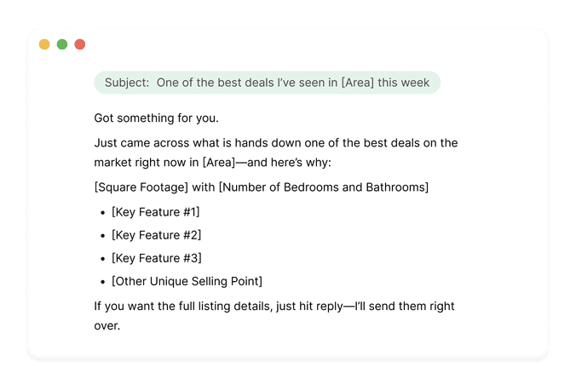This screenshot has width=576, height=385.
Task: Click the yellow window control dot
Action: [x=44, y=44]
